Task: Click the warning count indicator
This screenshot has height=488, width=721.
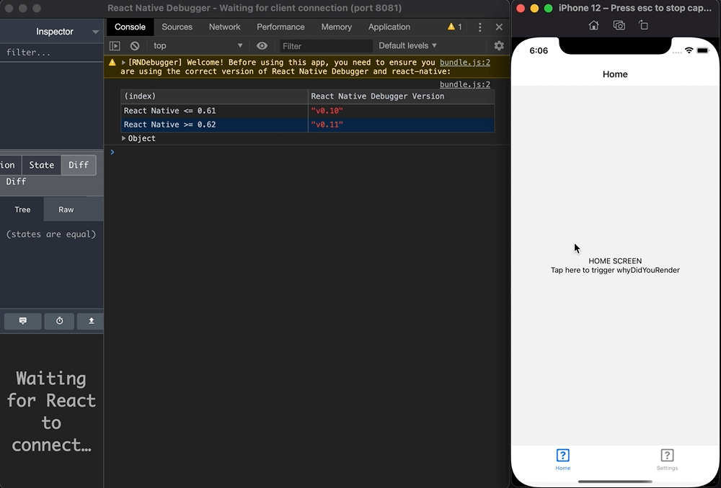Action: click(455, 27)
